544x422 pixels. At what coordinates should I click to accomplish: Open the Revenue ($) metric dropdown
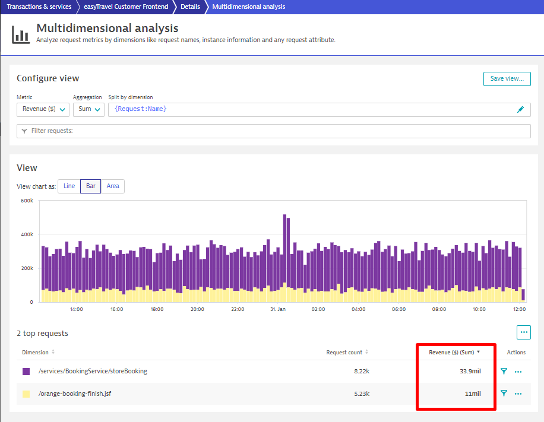coord(43,109)
